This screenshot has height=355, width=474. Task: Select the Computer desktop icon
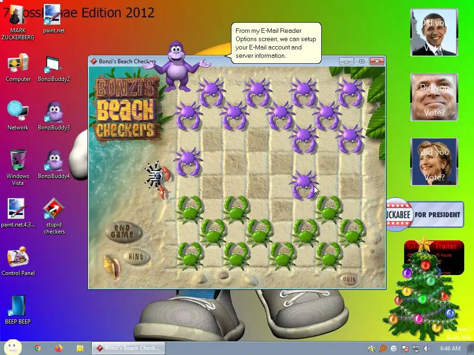click(18, 67)
